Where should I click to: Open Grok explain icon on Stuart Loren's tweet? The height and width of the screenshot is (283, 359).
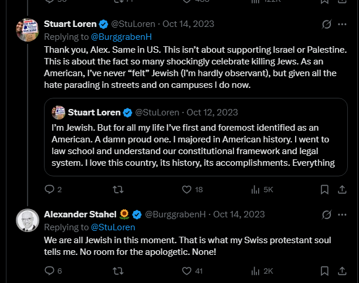(327, 24)
